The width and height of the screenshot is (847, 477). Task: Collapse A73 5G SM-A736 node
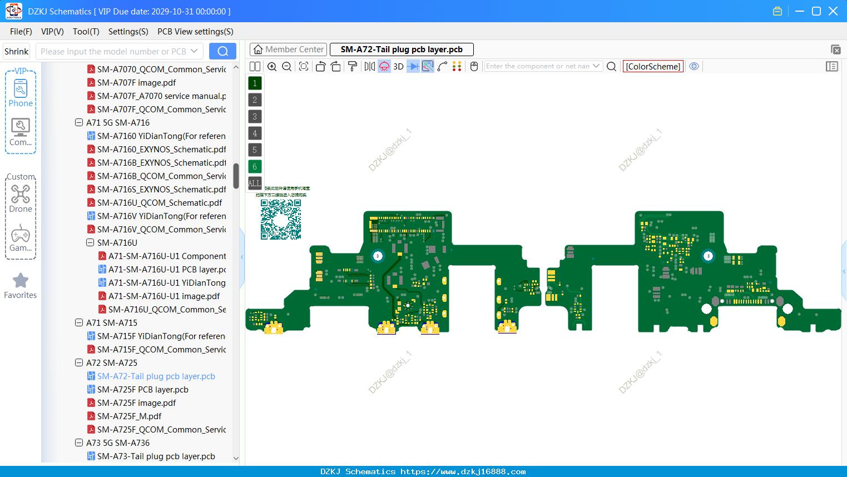coord(79,443)
